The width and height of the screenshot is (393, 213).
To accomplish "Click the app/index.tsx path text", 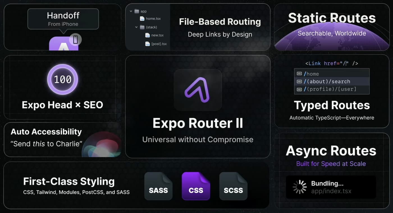I will 331,191.
